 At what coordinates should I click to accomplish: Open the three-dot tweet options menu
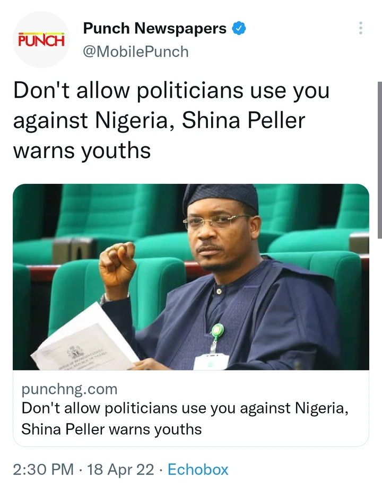[360, 28]
